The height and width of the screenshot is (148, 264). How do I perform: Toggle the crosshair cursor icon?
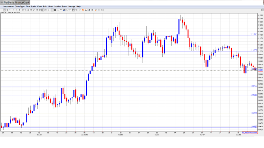click(x=52, y=10)
